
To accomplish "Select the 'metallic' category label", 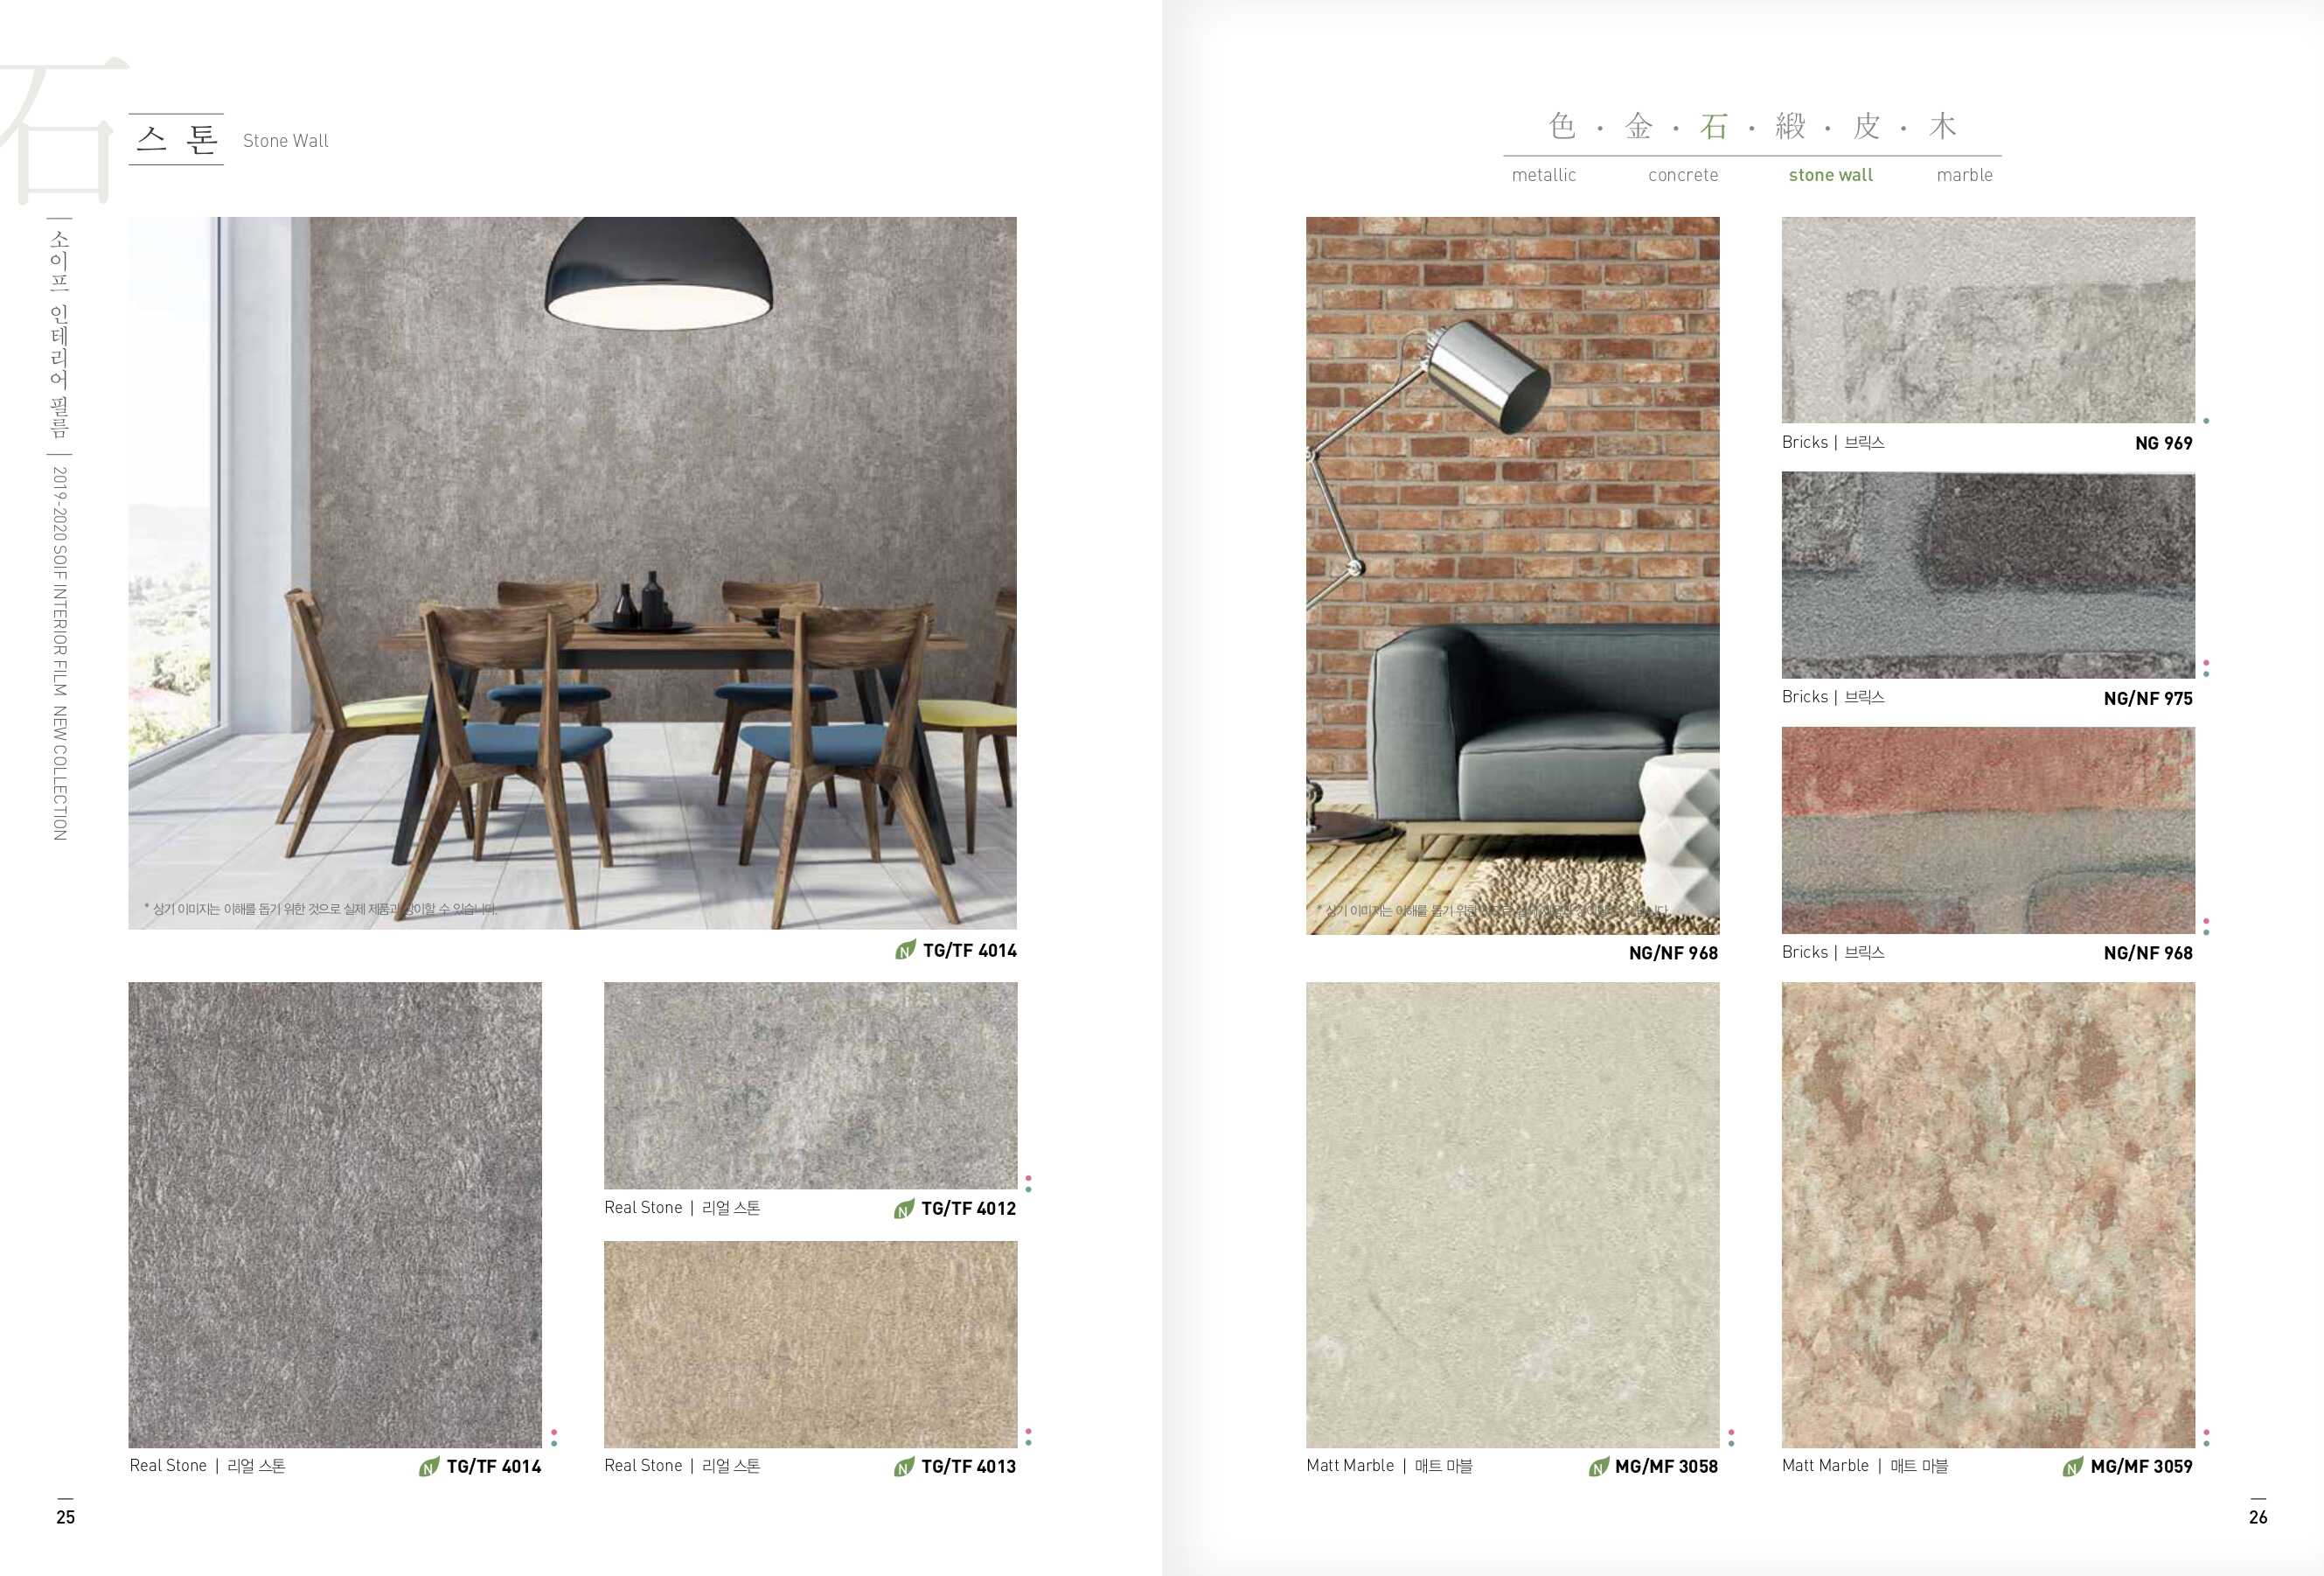I will 1543,175.
